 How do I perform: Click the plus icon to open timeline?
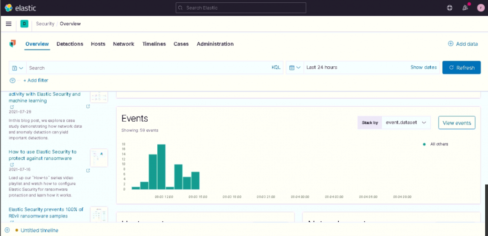pyautogui.click(x=7, y=230)
